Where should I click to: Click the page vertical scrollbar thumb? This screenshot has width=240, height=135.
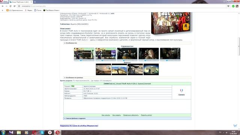[239, 46]
